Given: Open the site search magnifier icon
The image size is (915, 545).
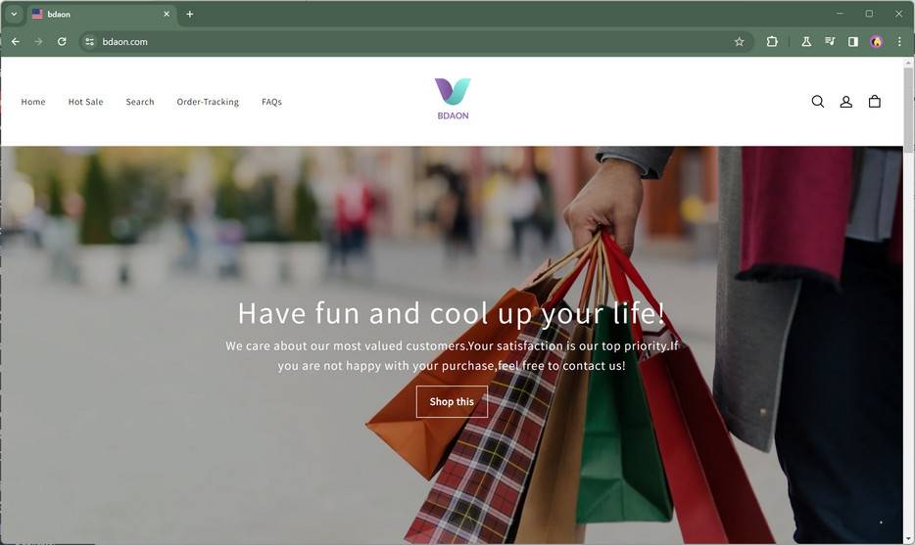Looking at the screenshot, I should pos(818,102).
